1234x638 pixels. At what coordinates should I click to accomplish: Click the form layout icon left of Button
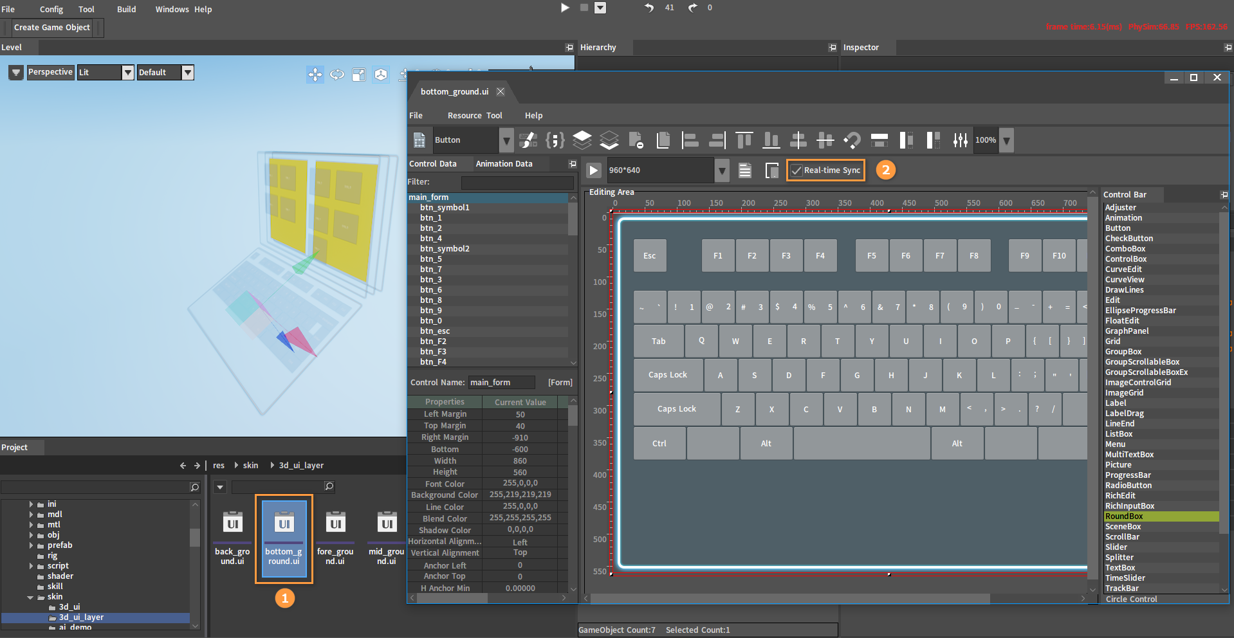(x=419, y=140)
